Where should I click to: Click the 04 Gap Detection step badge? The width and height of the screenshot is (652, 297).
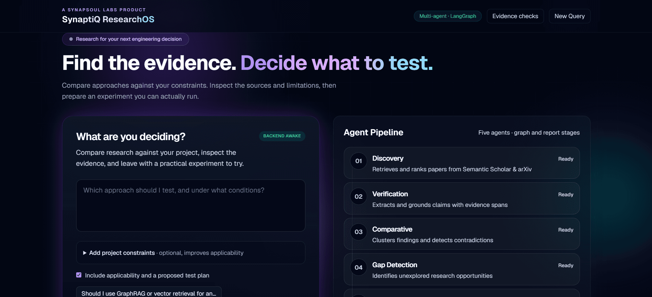coord(359,268)
